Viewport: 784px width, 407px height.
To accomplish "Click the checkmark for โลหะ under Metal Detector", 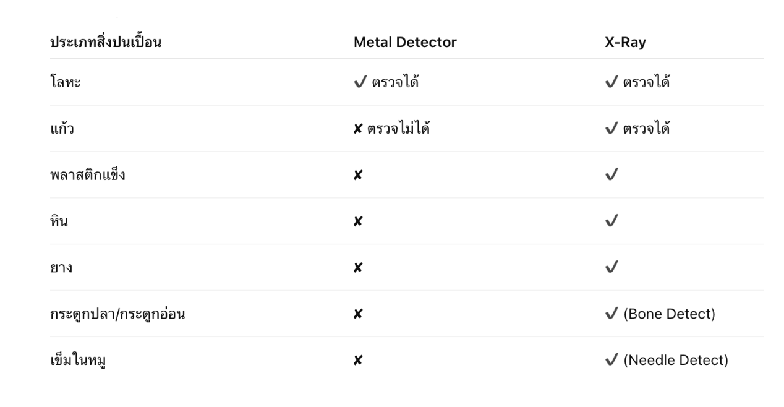I will pos(360,82).
